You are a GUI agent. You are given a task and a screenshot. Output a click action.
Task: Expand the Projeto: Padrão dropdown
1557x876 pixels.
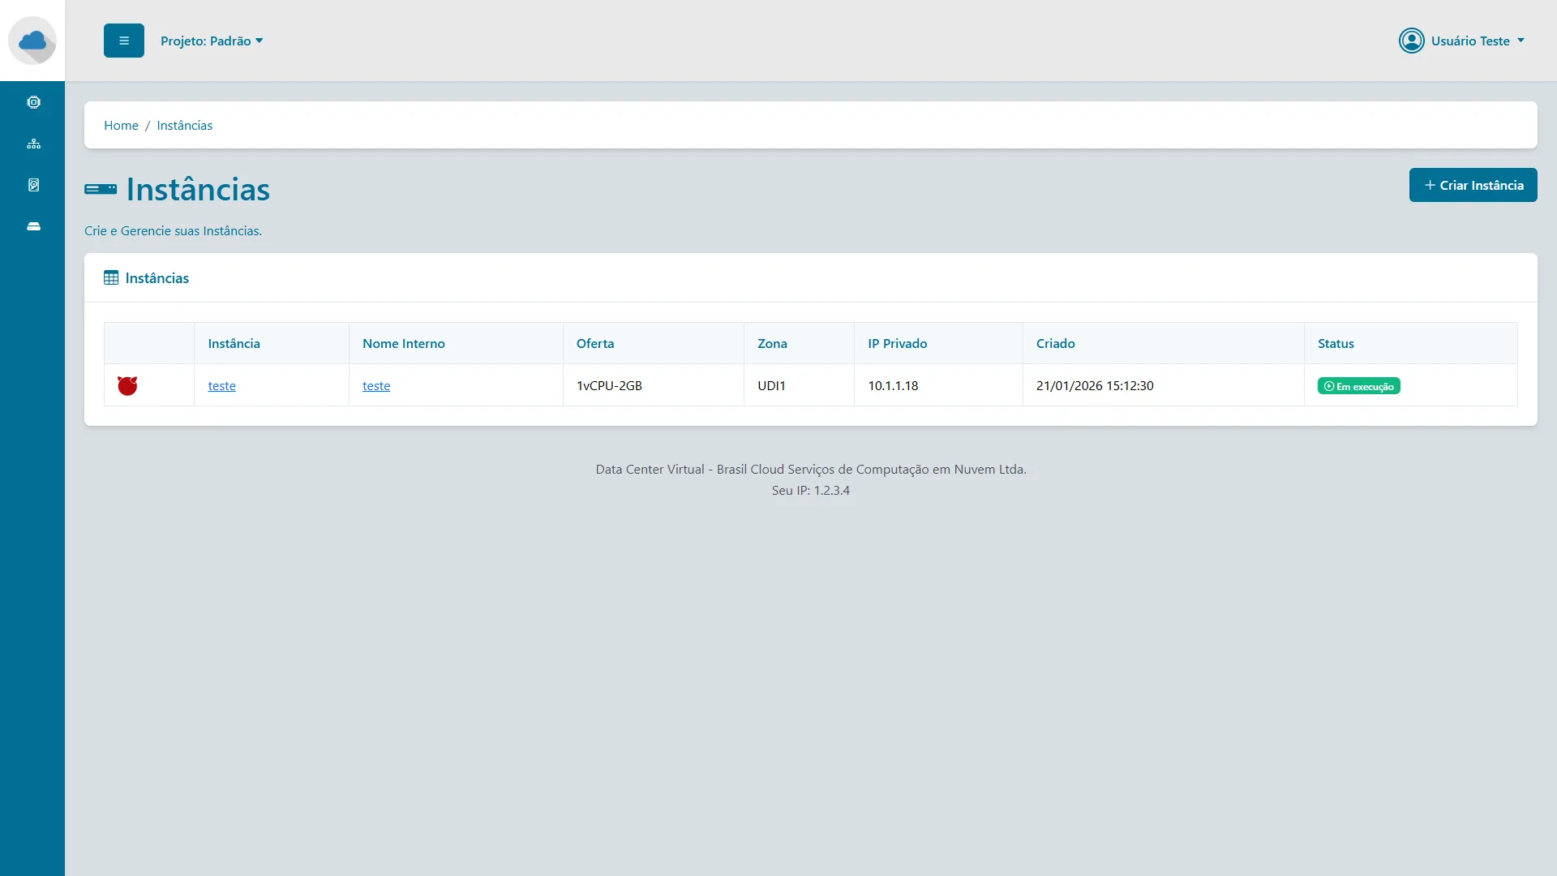coord(211,40)
